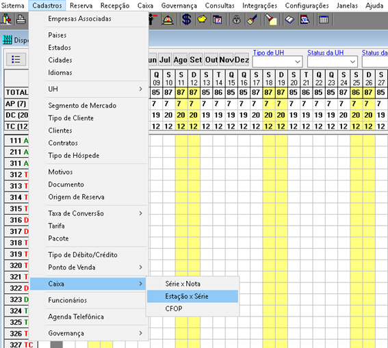Click the exit door toolbar icon
Viewport: 388px width, 348px height.
click(x=6, y=19)
